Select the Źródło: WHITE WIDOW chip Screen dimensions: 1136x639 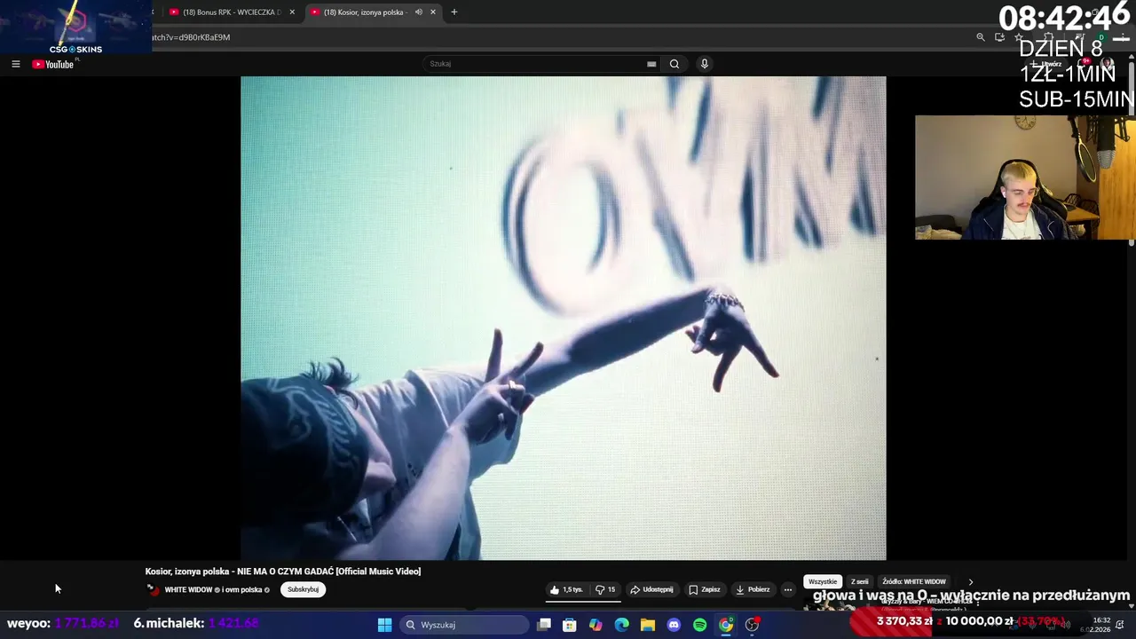click(x=914, y=581)
